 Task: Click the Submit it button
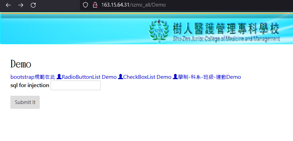tap(25, 102)
